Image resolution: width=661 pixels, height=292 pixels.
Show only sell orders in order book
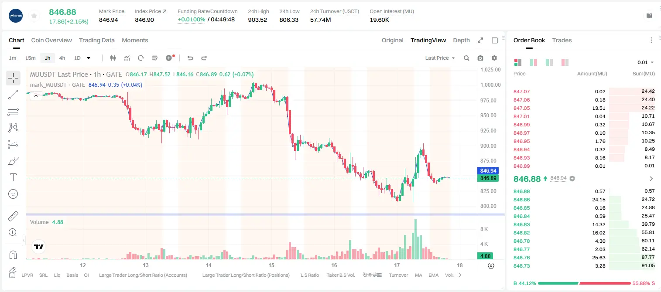coord(565,62)
